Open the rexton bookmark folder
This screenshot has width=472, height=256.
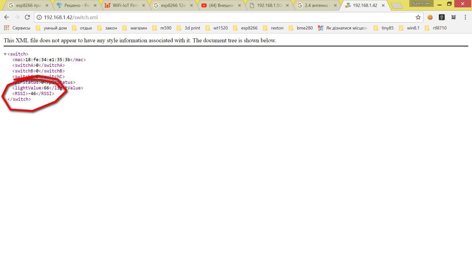click(x=273, y=28)
